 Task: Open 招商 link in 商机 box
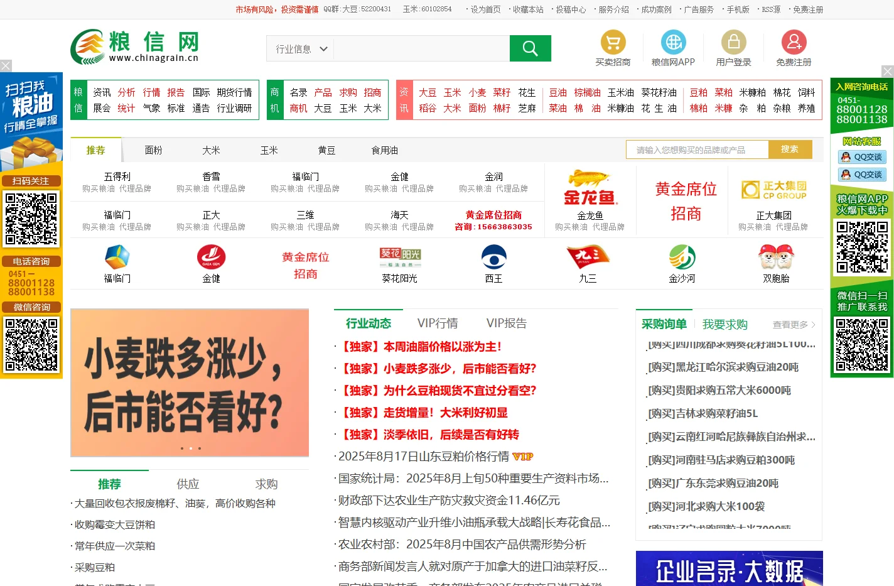372,92
